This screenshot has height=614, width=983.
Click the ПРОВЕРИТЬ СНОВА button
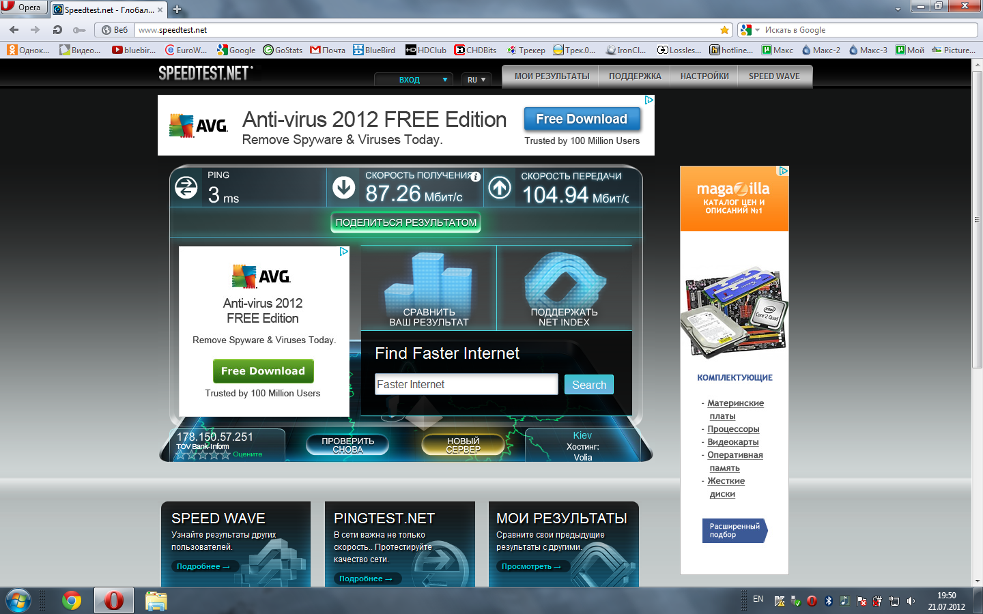point(348,445)
